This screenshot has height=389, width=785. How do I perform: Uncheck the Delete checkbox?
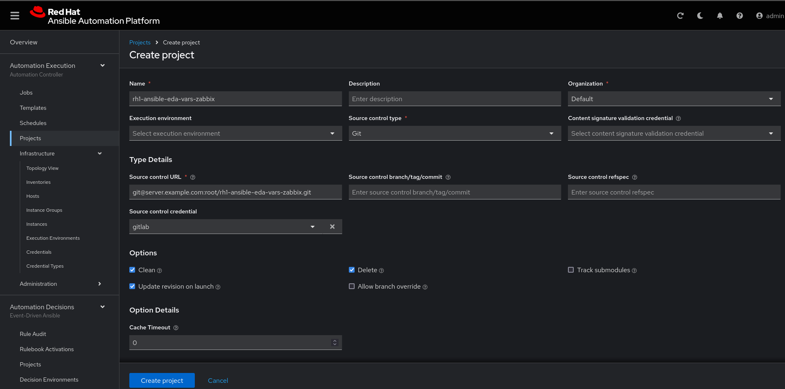[x=352, y=270]
